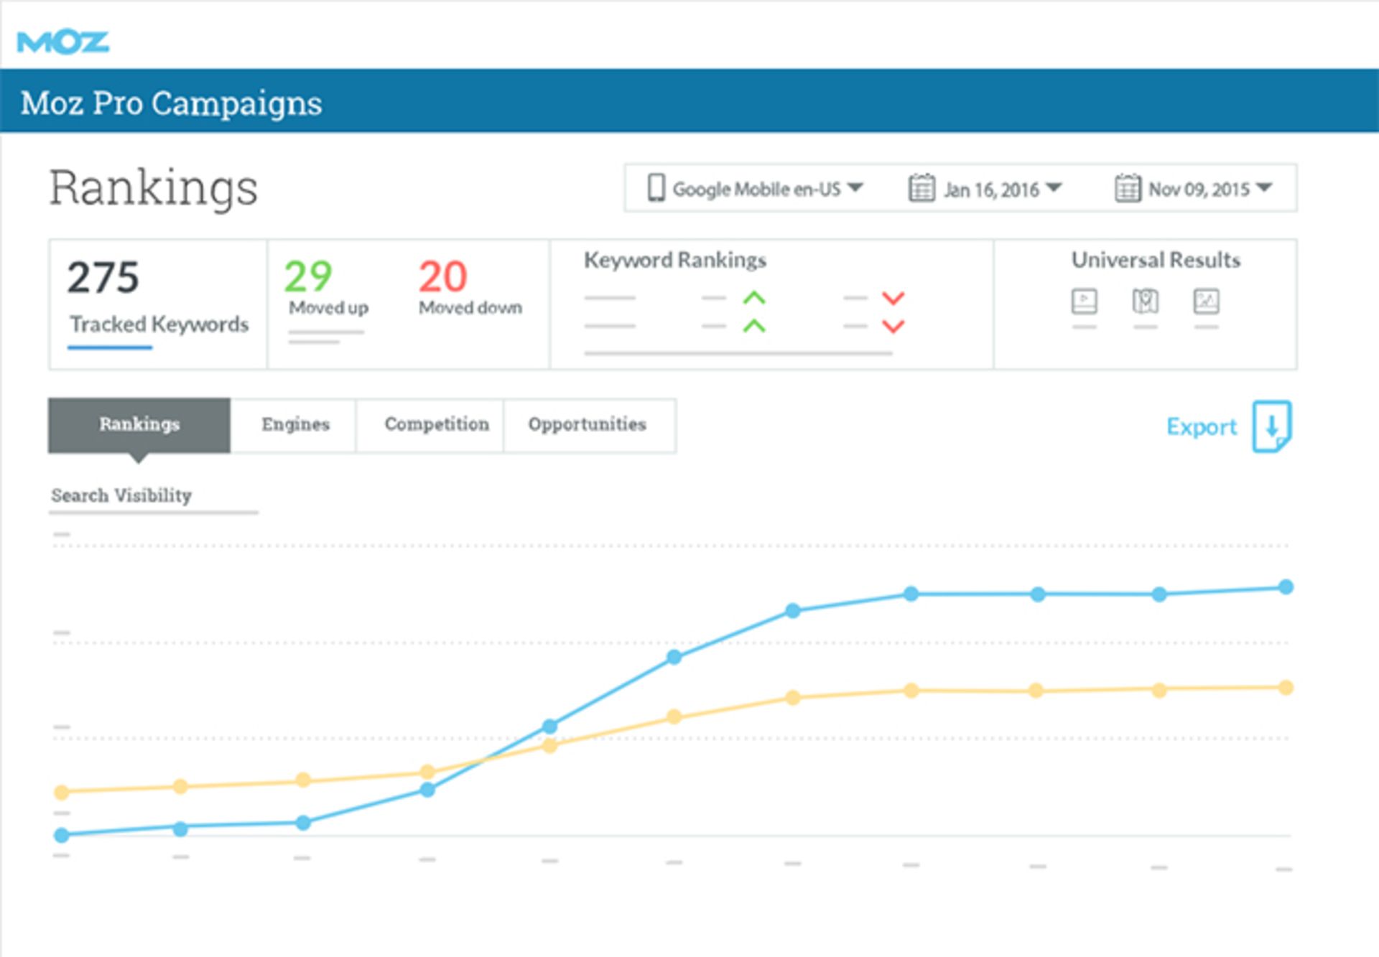Click the Export link
This screenshot has width=1379, height=957.
(x=1201, y=427)
